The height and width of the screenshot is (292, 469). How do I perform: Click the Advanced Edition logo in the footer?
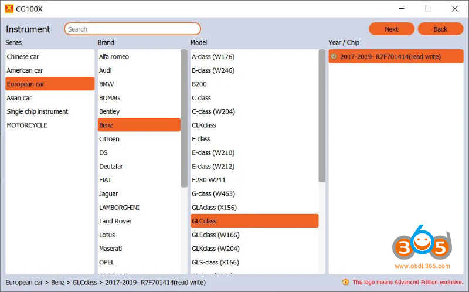click(345, 282)
